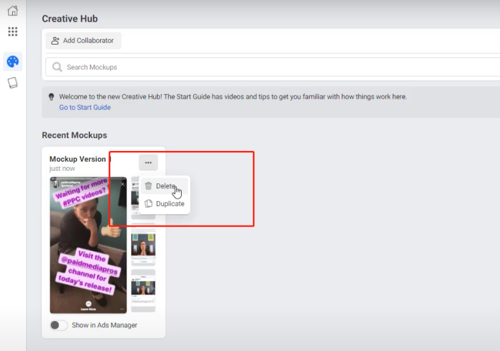Click the magnifier icon in search bar
Screen dimensions: 500x351
pos(57,67)
